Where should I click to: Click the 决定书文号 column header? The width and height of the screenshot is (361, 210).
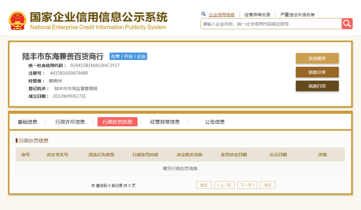pyautogui.click(x=58, y=155)
